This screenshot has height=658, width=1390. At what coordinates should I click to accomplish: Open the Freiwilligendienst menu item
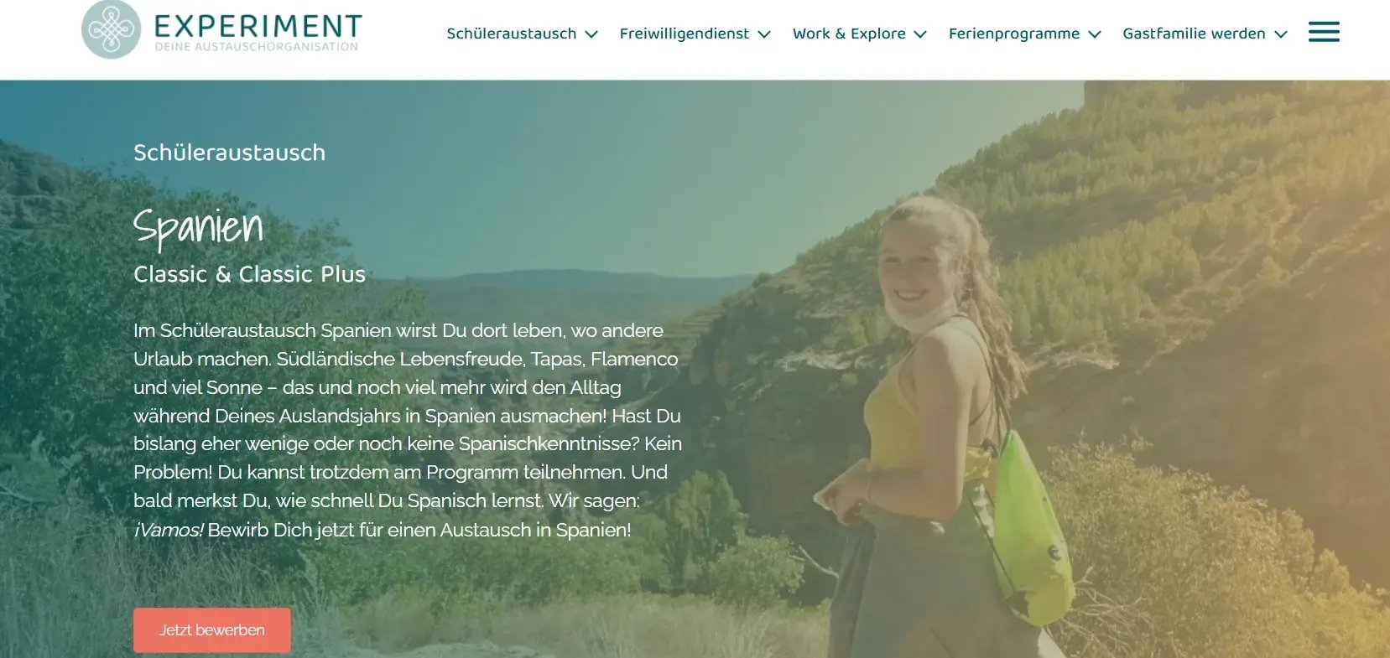pos(685,34)
